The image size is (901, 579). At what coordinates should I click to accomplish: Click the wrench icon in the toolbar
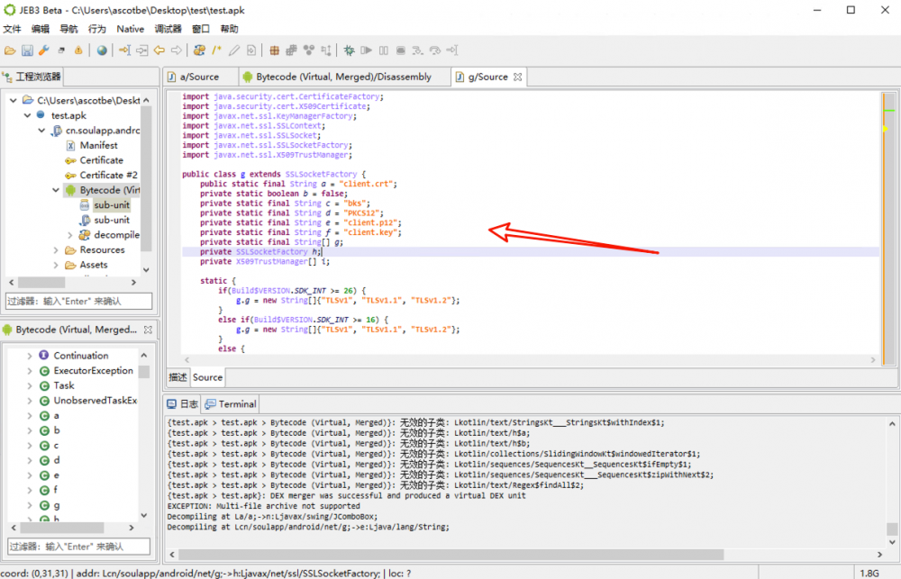pyautogui.click(x=43, y=50)
